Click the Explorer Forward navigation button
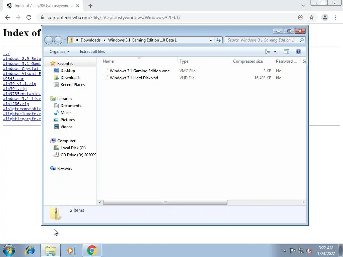Screen dimensions: 343x257 tap(58, 40)
